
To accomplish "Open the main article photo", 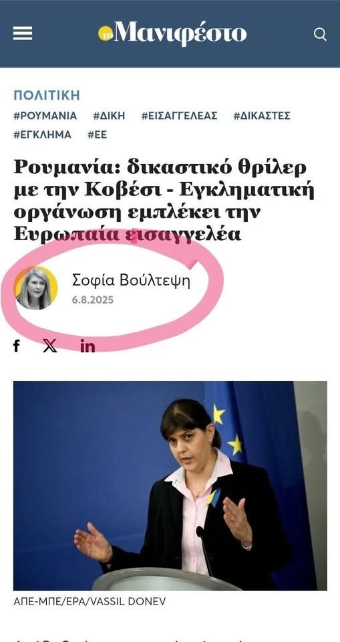I will pyautogui.click(x=170, y=486).
